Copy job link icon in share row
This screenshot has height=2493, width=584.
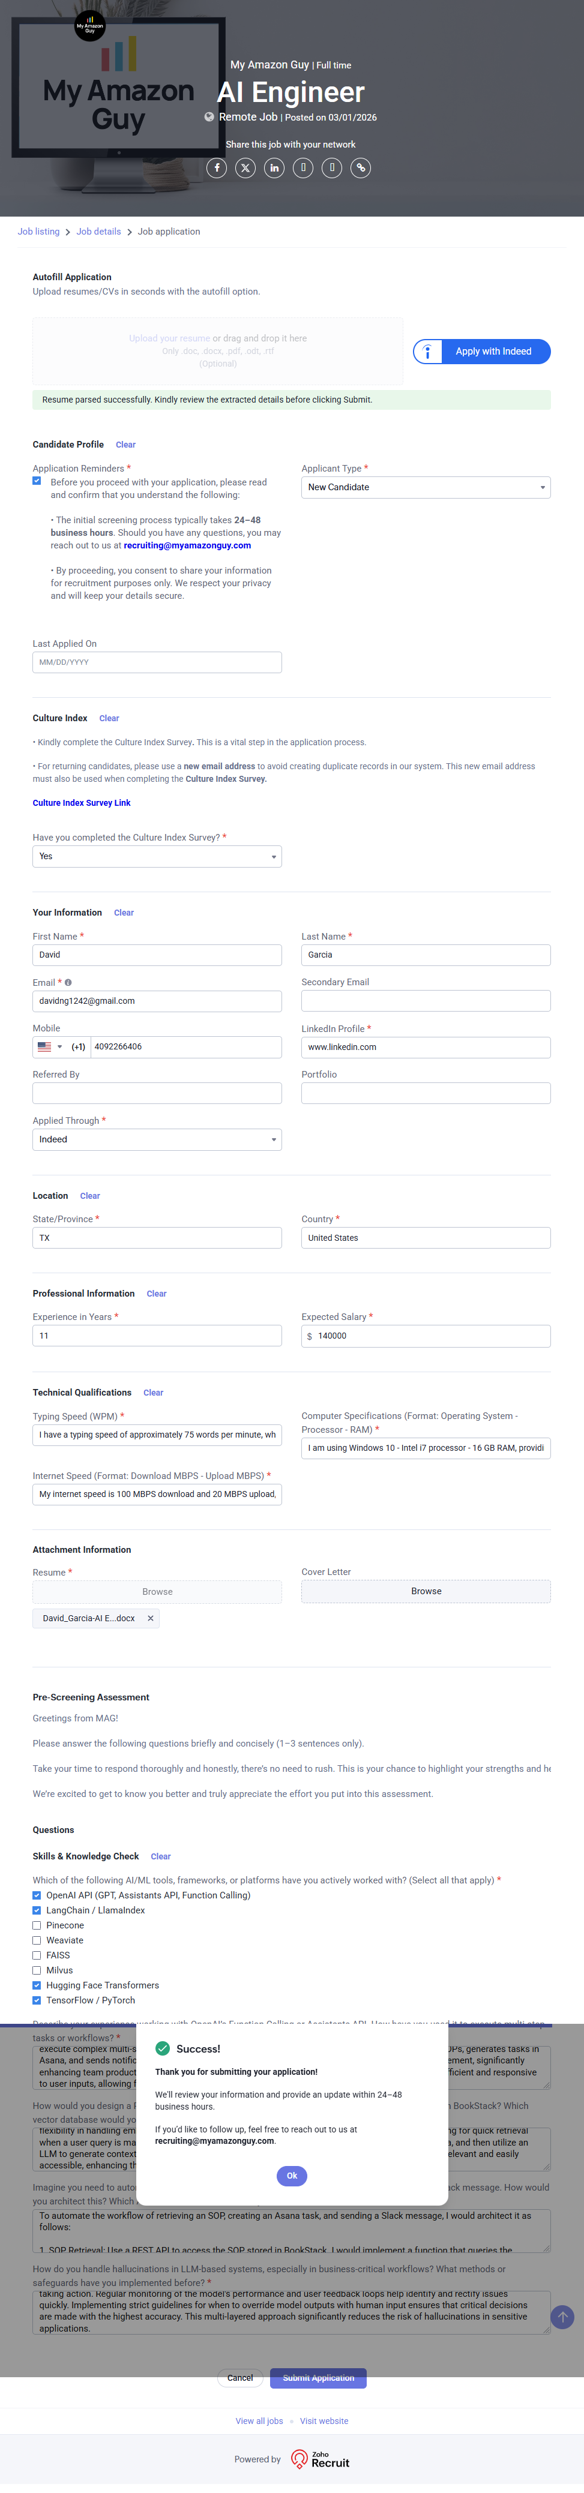tap(360, 169)
